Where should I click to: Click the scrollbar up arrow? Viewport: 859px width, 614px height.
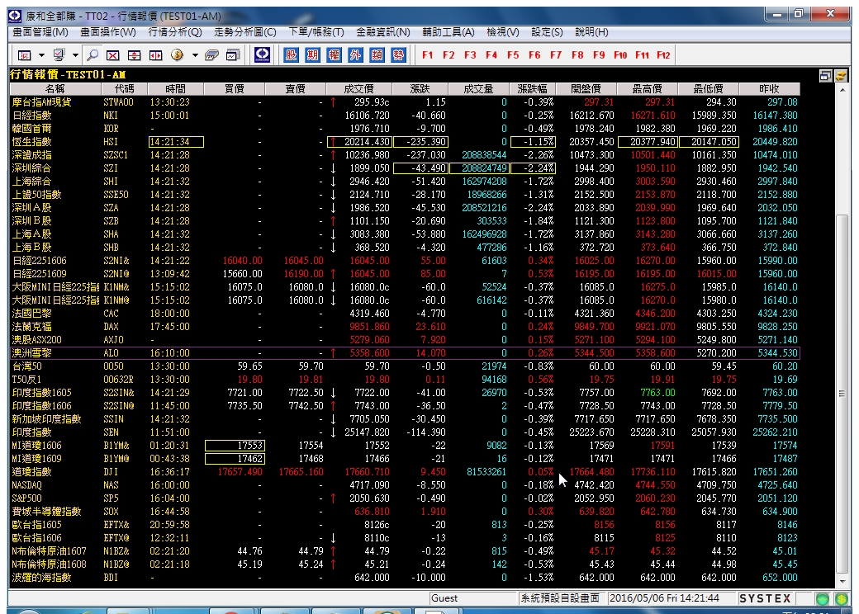pos(842,90)
